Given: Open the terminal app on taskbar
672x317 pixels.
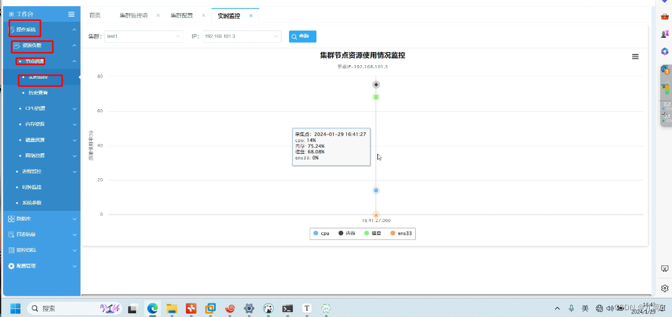Looking at the screenshot, I should pos(288,308).
